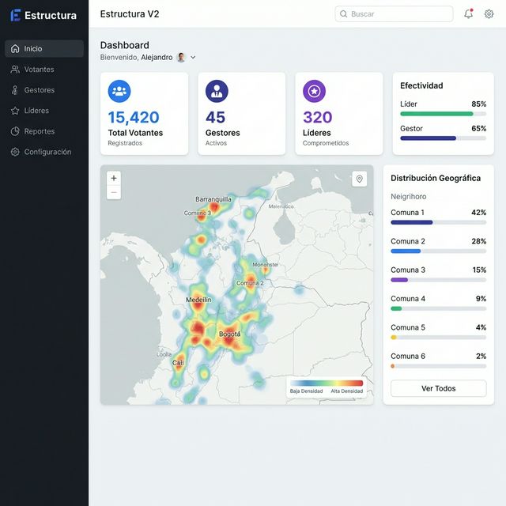
Task: Zoom in on the map
Action: point(114,178)
